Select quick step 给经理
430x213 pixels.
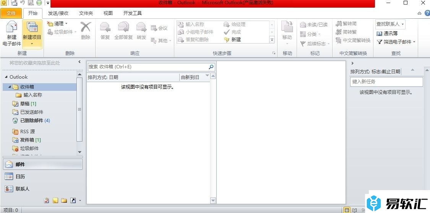234,24
